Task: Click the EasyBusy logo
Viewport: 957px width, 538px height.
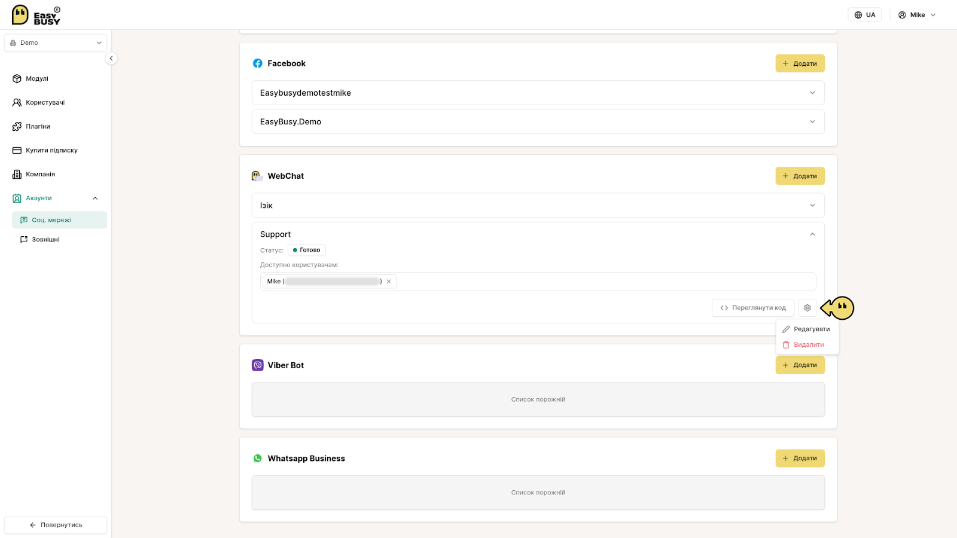Action: coord(36,15)
